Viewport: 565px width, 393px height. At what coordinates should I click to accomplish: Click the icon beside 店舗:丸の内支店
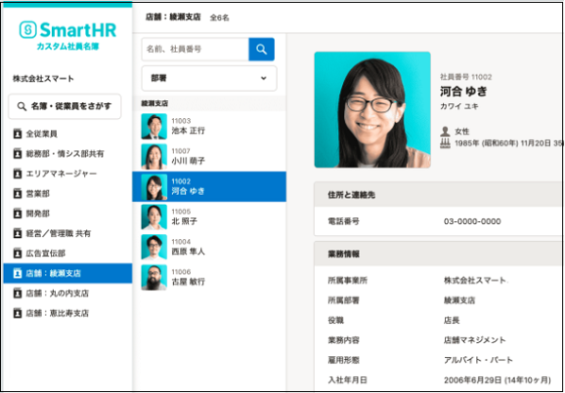[17, 293]
